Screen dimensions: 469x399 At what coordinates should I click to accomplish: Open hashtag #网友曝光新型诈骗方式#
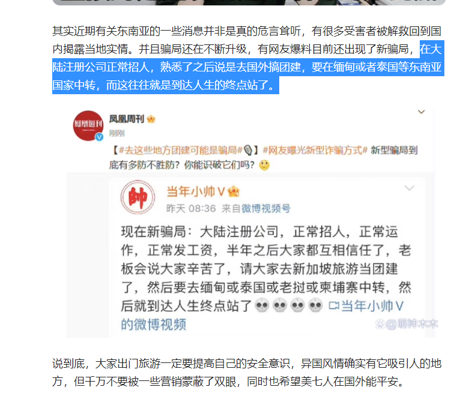point(315,150)
